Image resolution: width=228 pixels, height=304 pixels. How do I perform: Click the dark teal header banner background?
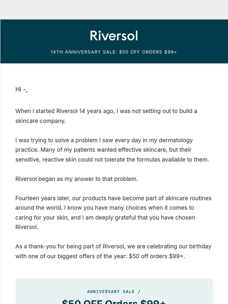(x=114, y=41)
